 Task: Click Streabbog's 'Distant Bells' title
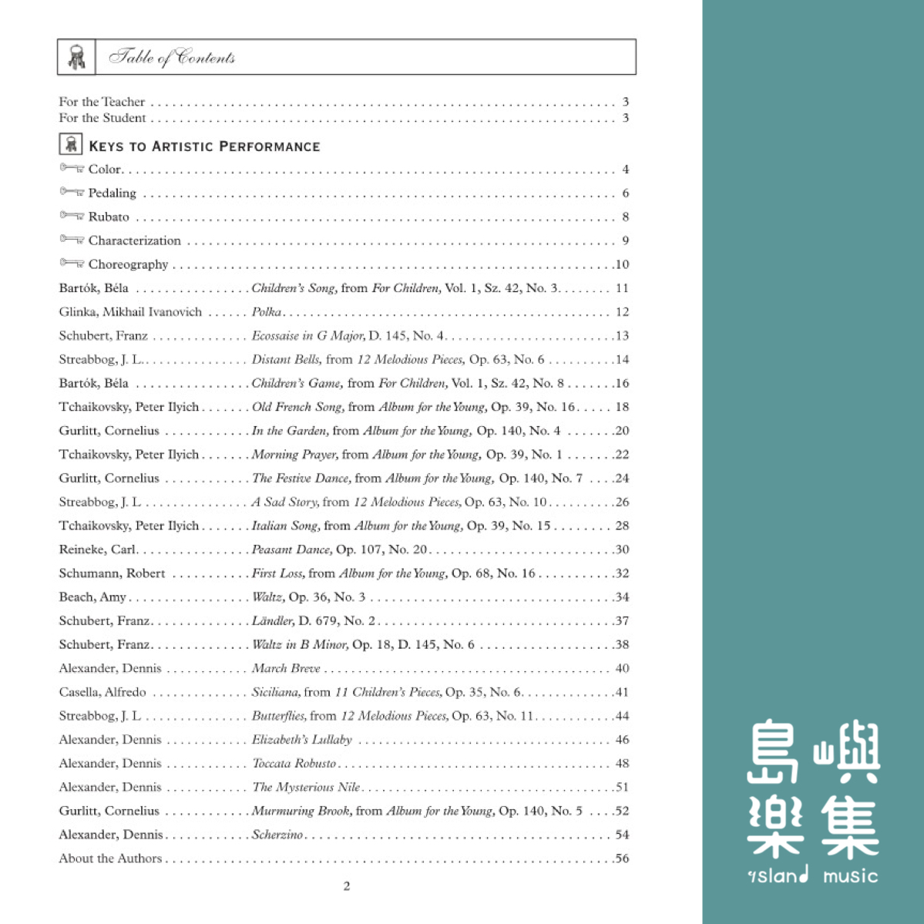287,359
